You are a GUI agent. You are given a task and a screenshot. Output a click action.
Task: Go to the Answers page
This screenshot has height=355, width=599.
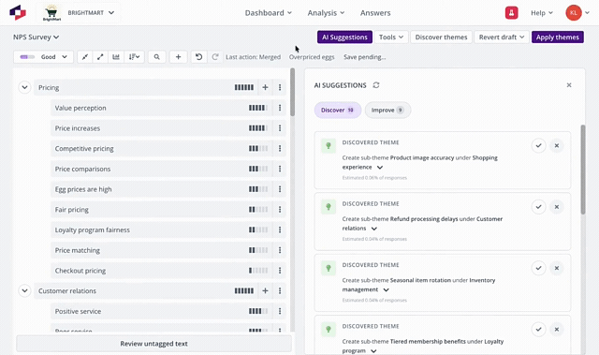tap(375, 13)
